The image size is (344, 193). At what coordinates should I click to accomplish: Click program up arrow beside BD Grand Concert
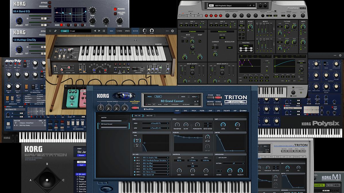click(x=195, y=101)
